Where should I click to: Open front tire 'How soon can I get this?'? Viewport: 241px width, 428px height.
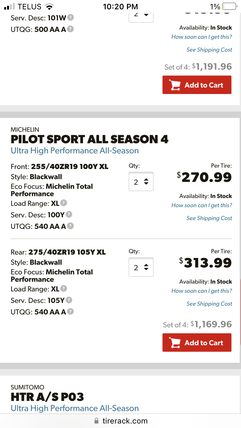(x=201, y=205)
